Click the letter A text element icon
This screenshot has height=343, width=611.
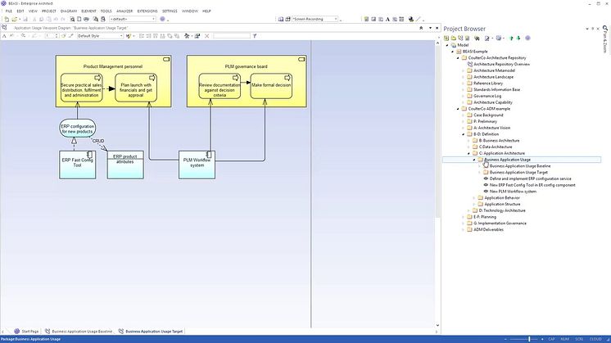click(387, 19)
